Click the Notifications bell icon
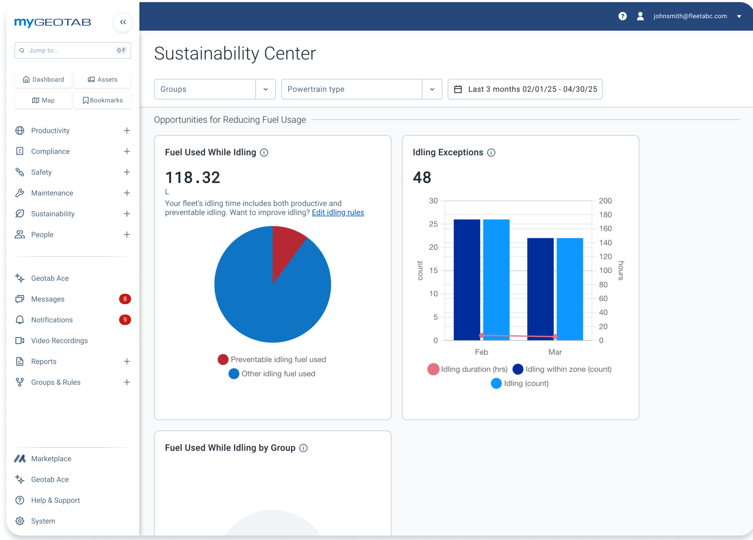The width and height of the screenshot is (753, 540). click(20, 320)
